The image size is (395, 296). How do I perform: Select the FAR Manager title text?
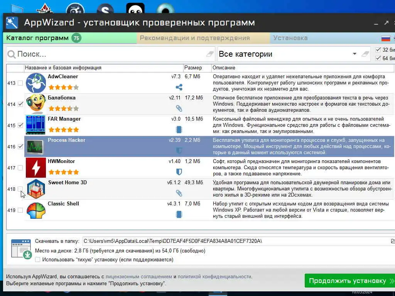(64, 119)
